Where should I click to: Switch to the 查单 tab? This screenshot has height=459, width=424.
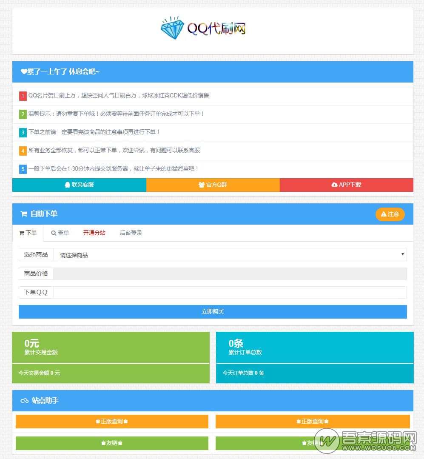pos(60,233)
